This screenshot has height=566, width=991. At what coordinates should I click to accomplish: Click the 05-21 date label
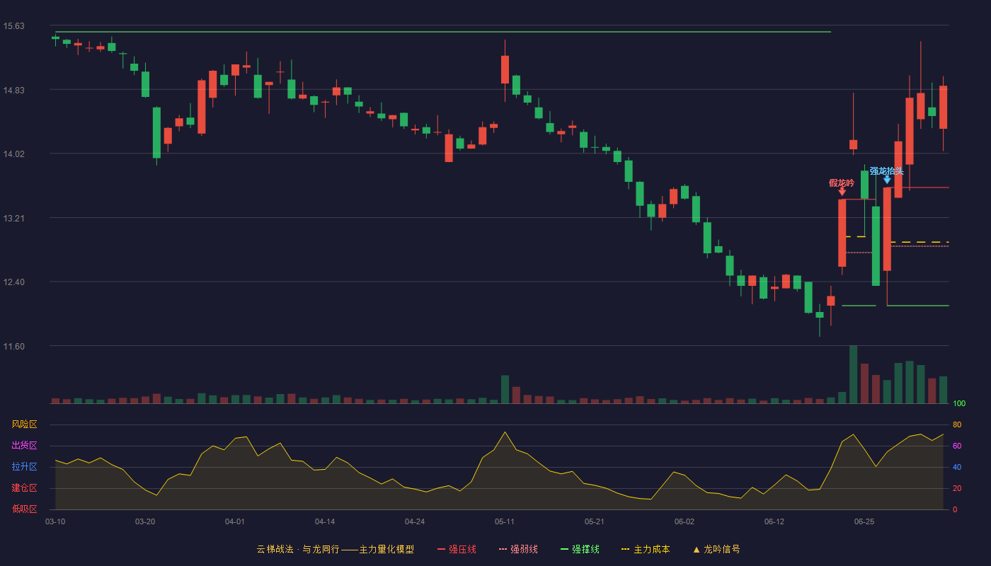[595, 521]
